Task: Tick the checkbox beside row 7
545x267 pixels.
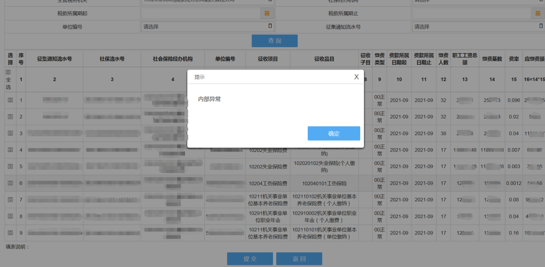Action: (x=10, y=200)
